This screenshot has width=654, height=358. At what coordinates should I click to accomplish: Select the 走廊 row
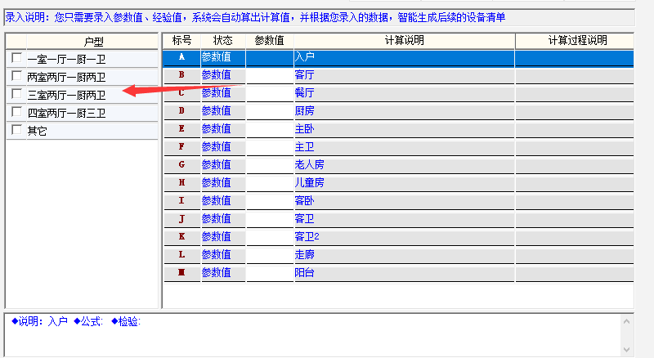[399, 255]
